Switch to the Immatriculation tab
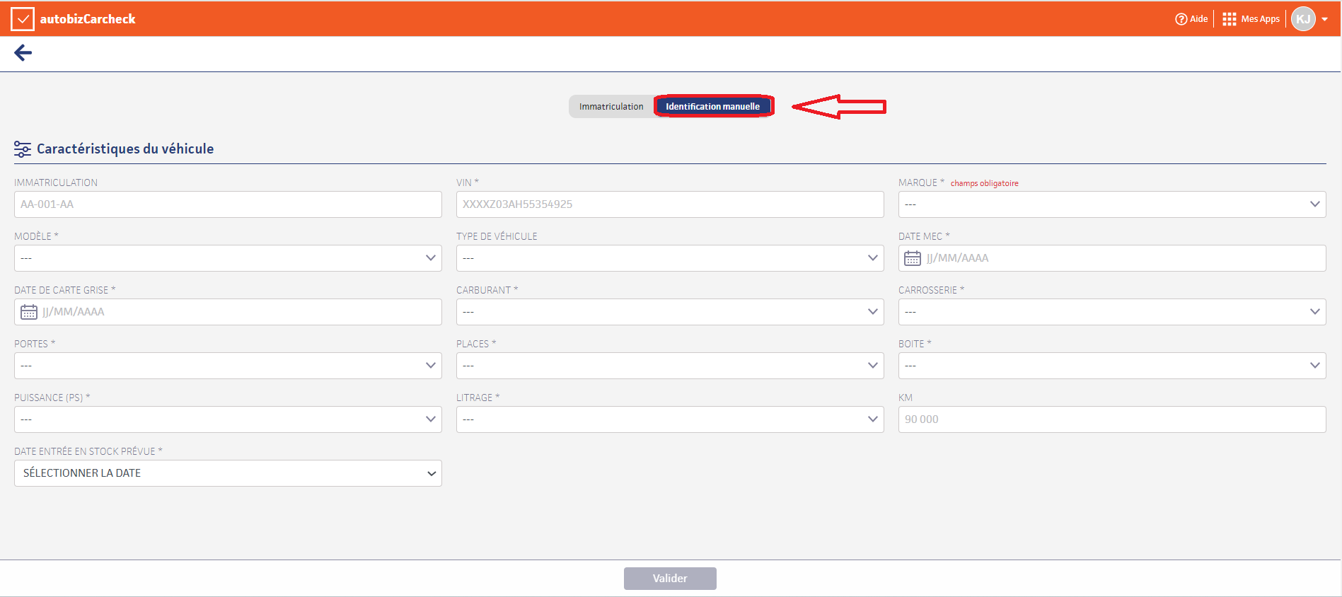The width and height of the screenshot is (1342, 597). pos(611,107)
